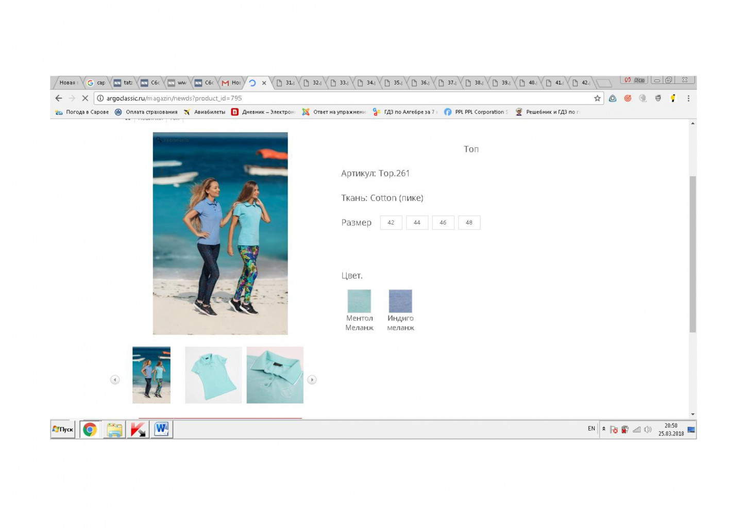Show previous thumbnails with left carousel arrow
The height and width of the screenshot is (528, 746).
point(115,379)
